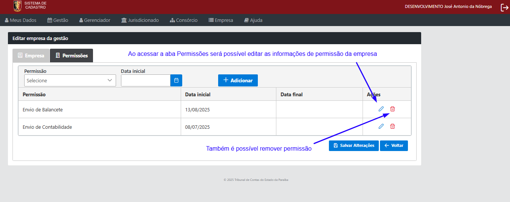Image resolution: width=510 pixels, height=202 pixels.
Task: Click the Sistema de Cadastro crest logo
Action: pos(17,6)
